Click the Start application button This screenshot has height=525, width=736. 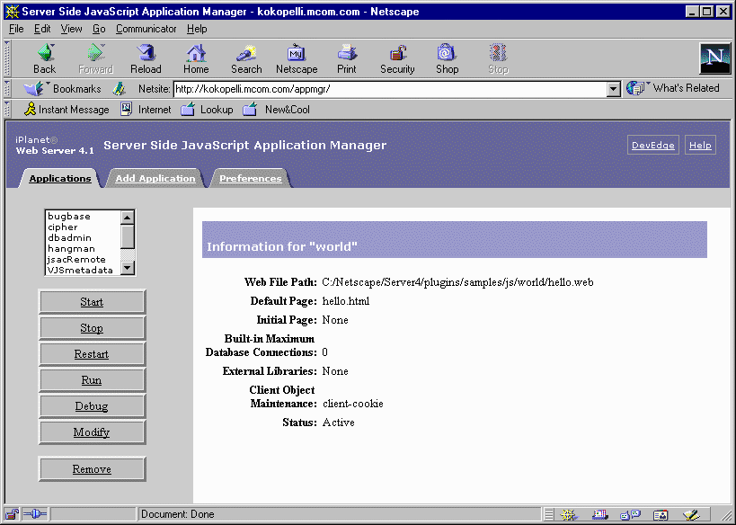[92, 302]
